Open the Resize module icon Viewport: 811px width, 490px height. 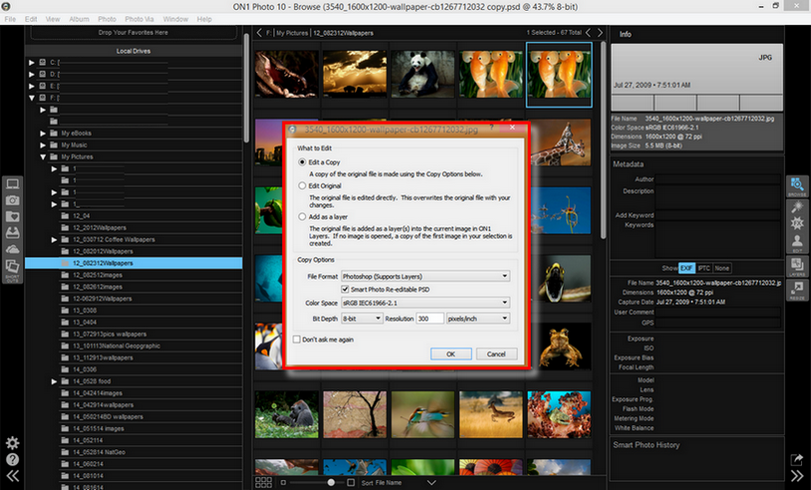click(797, 290)
